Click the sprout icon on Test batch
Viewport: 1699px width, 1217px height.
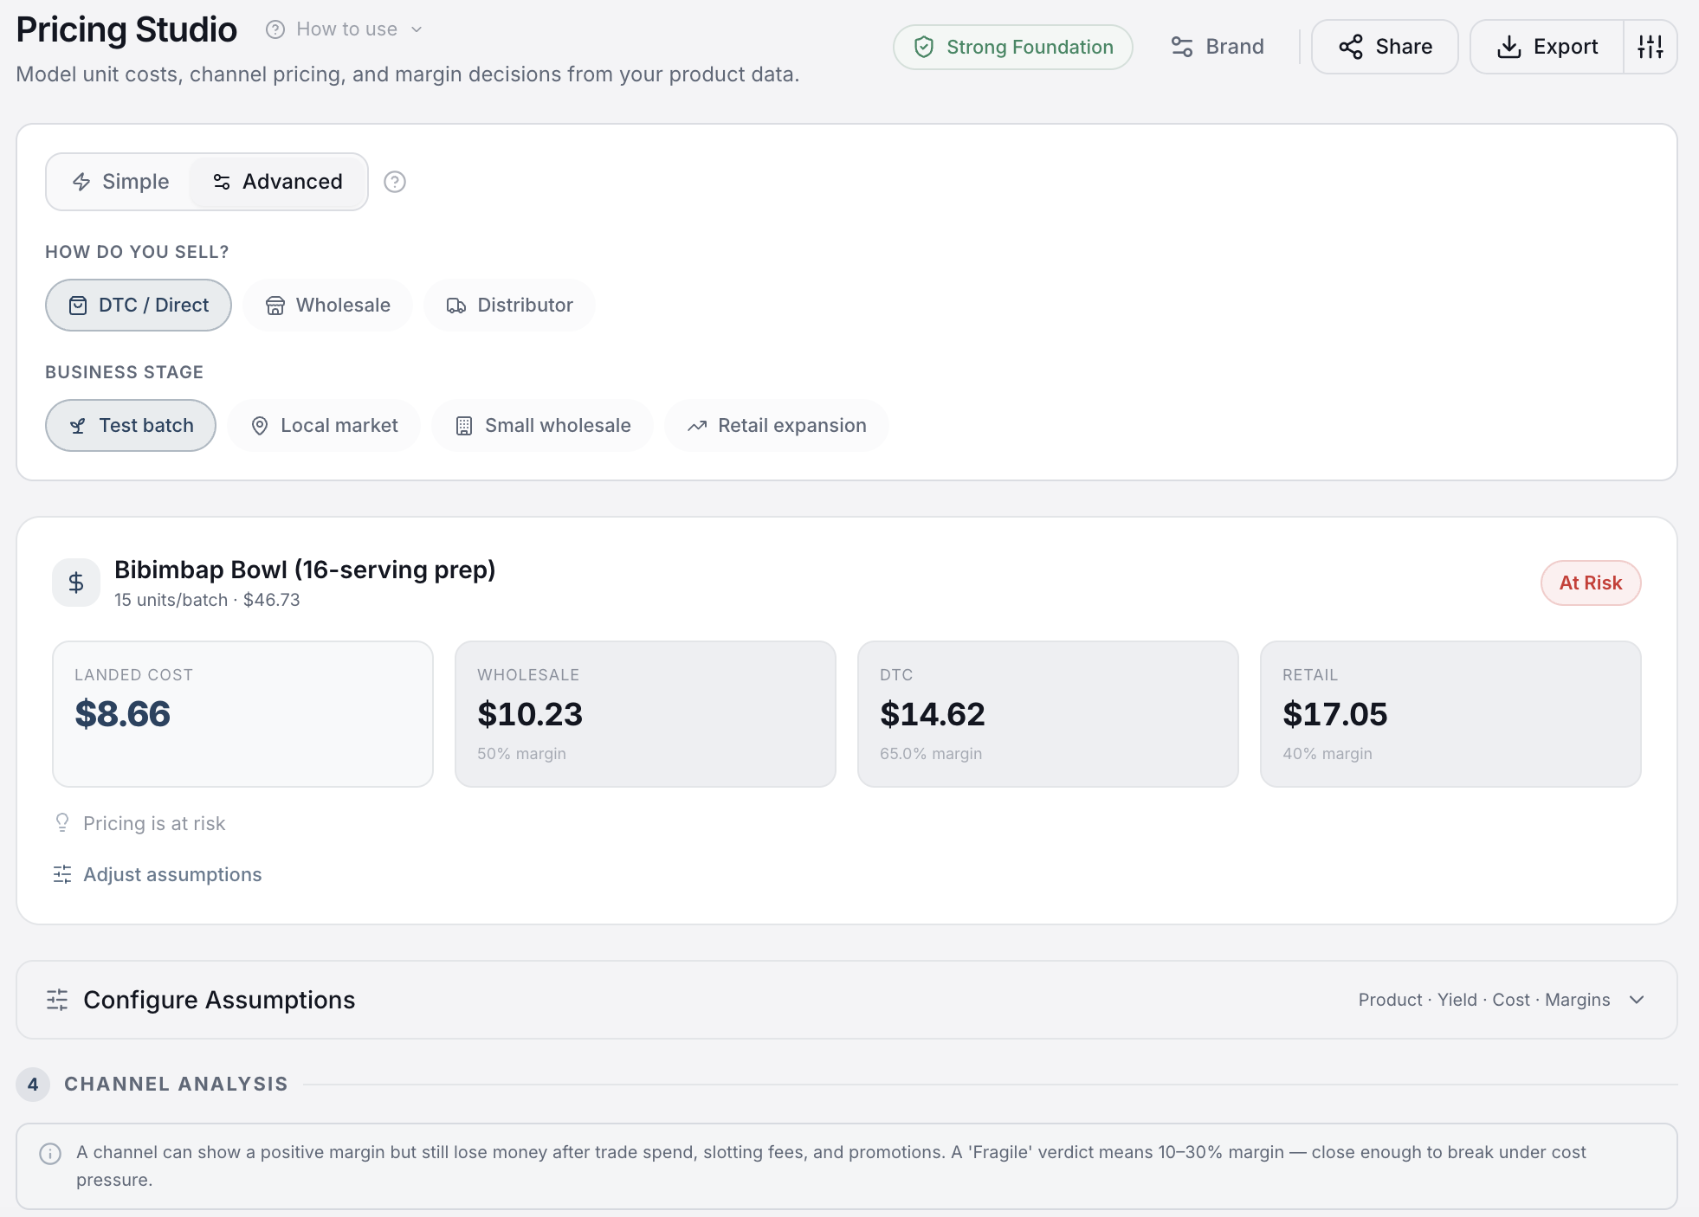click(78, 426)
